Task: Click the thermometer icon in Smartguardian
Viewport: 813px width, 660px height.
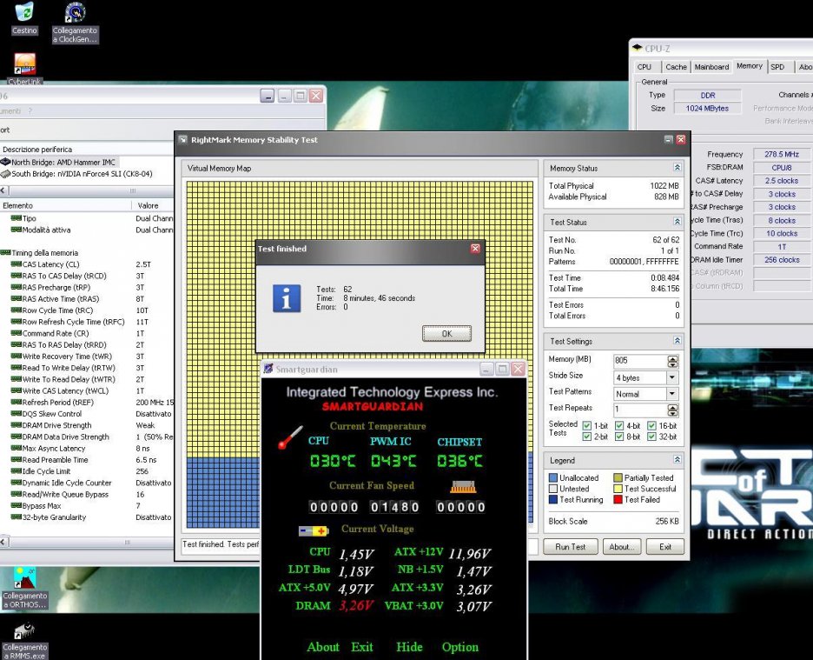Action: tap(290, 437)
